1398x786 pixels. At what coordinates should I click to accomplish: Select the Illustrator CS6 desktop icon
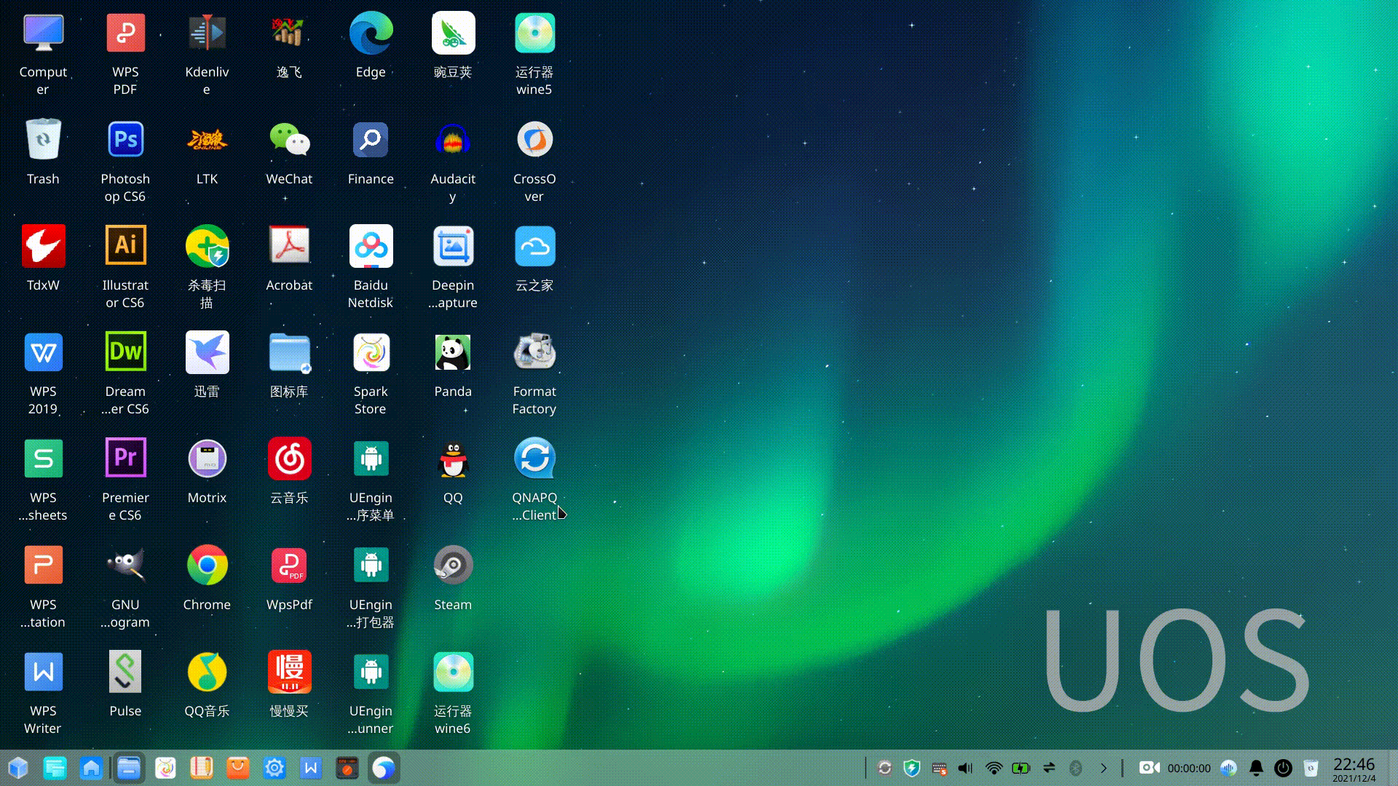tap(125, 246)
